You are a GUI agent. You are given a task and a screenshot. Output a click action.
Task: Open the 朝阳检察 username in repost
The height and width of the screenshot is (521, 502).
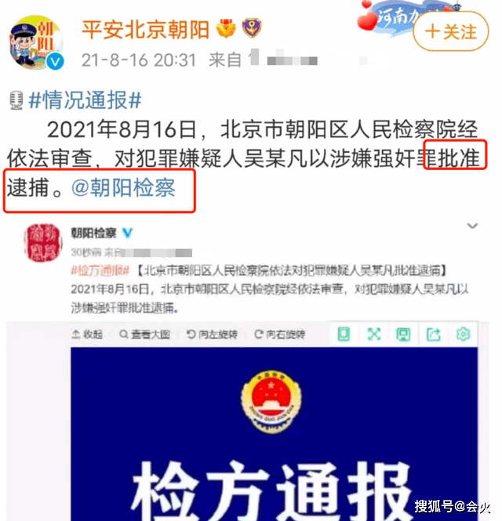click(x=93, y=233)
